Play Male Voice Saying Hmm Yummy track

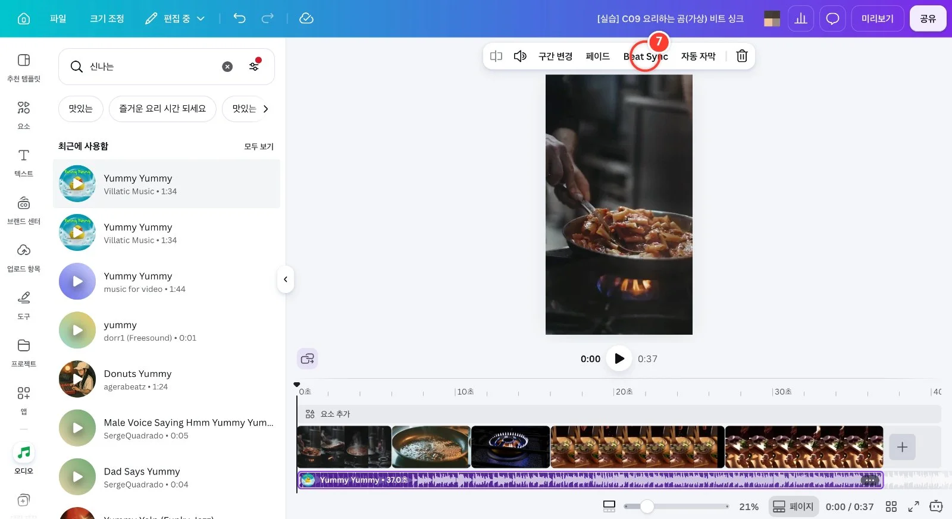tap(77, 428)
